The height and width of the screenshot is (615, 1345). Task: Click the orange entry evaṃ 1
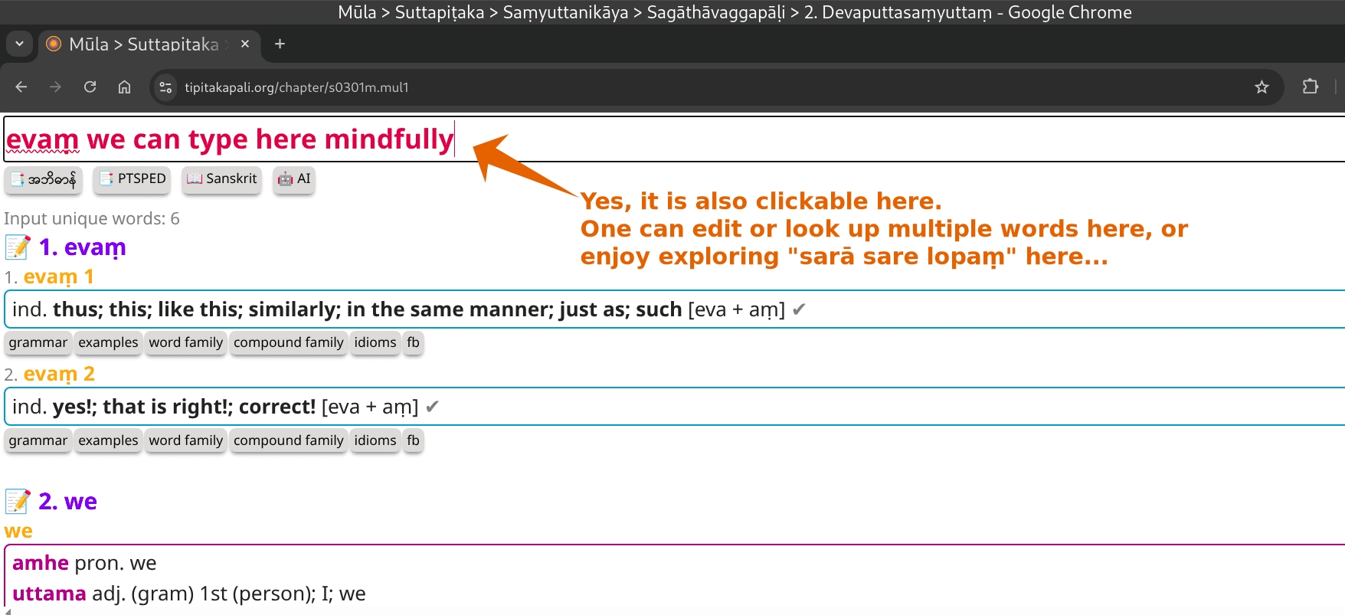(58, 276)
